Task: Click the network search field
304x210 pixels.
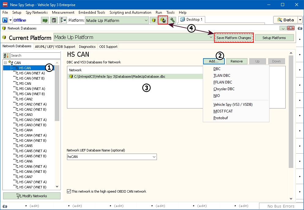Action: coord(35,56)
